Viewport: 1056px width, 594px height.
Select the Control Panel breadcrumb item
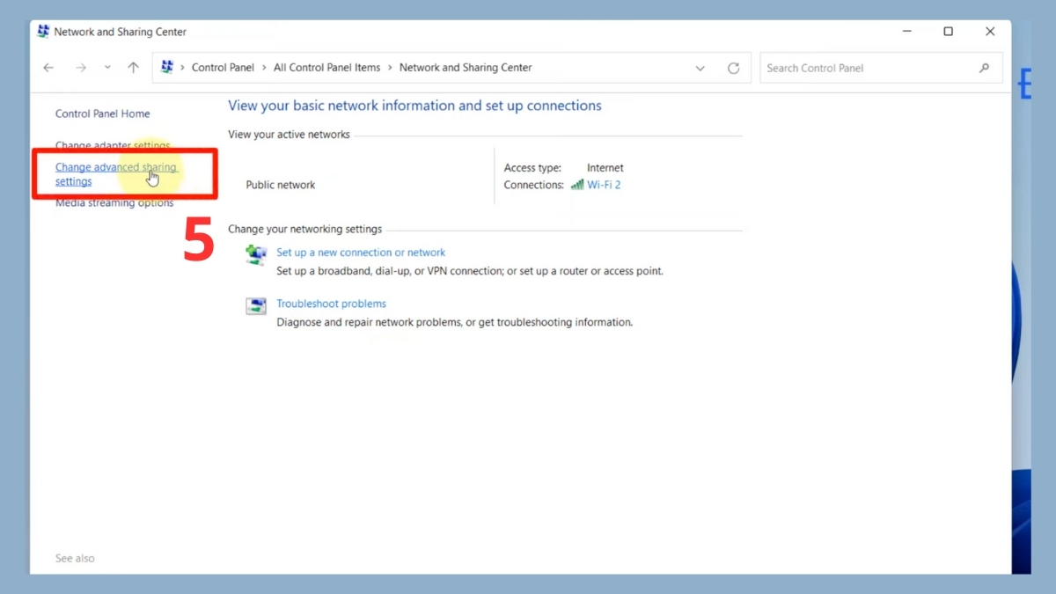click(x=223, y=68)
